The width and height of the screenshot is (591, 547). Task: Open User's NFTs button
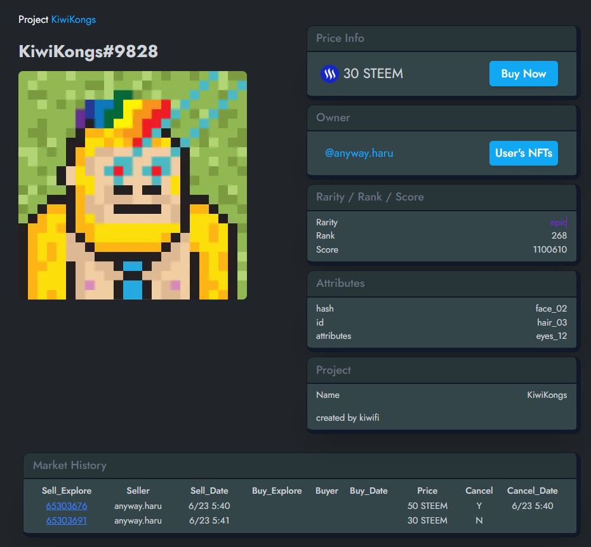[523, 153]
